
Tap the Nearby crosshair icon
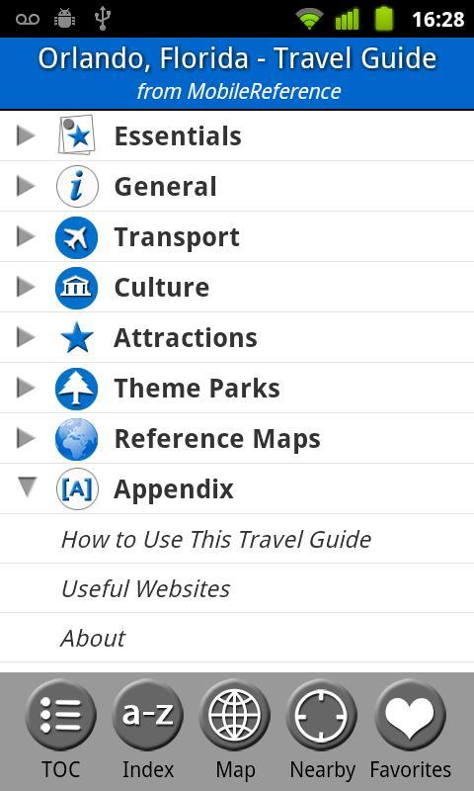(322, 714)
